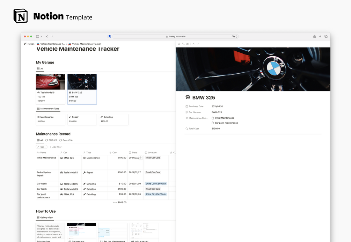Open the Car filter dropdown

click(42, 147)
